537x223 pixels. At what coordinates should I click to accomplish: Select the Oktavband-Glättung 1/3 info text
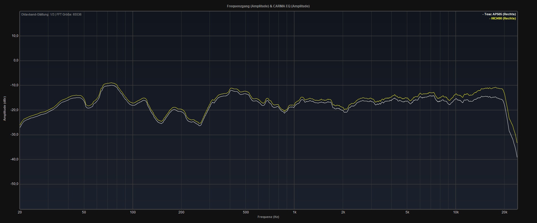[51, 14]
